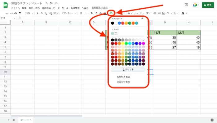Open the font size 10 dropdown
This screenshot has width=217, height=123.
(x=84, y=13)
